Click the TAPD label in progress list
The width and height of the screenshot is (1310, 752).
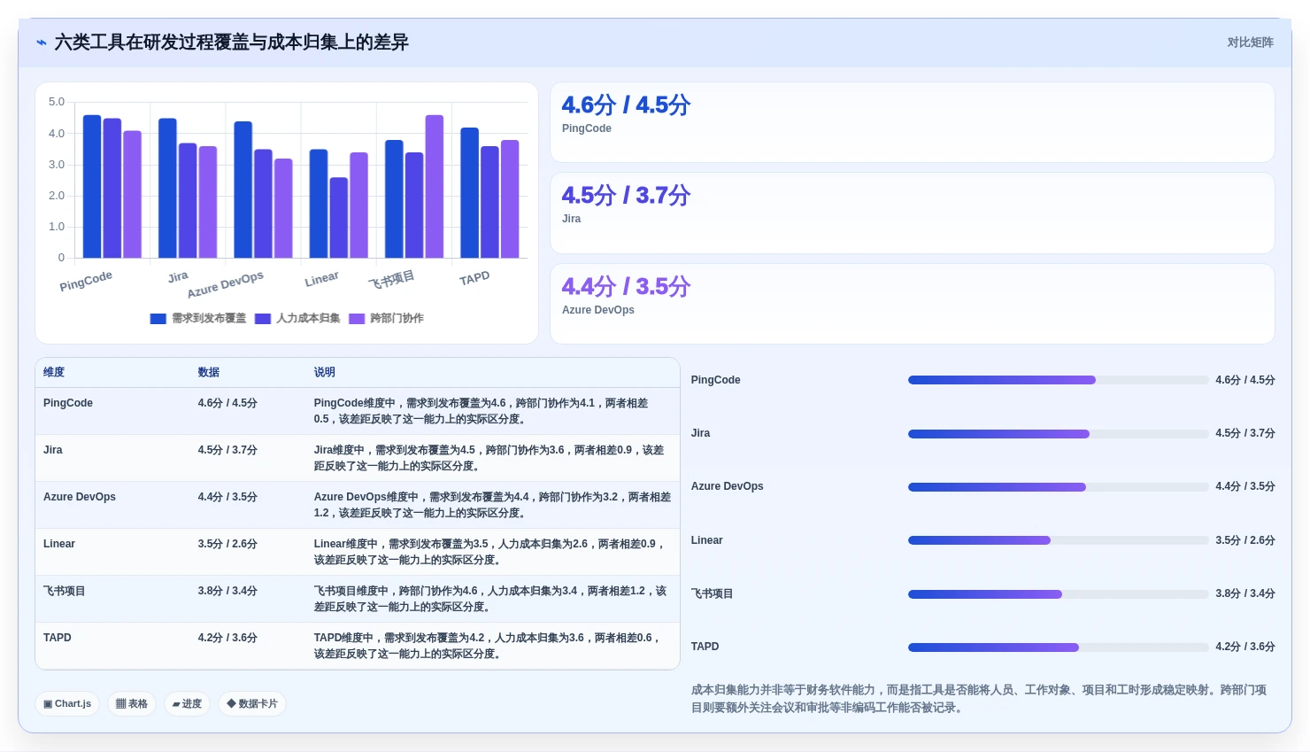pyautogui.click(x=705, y=647)
